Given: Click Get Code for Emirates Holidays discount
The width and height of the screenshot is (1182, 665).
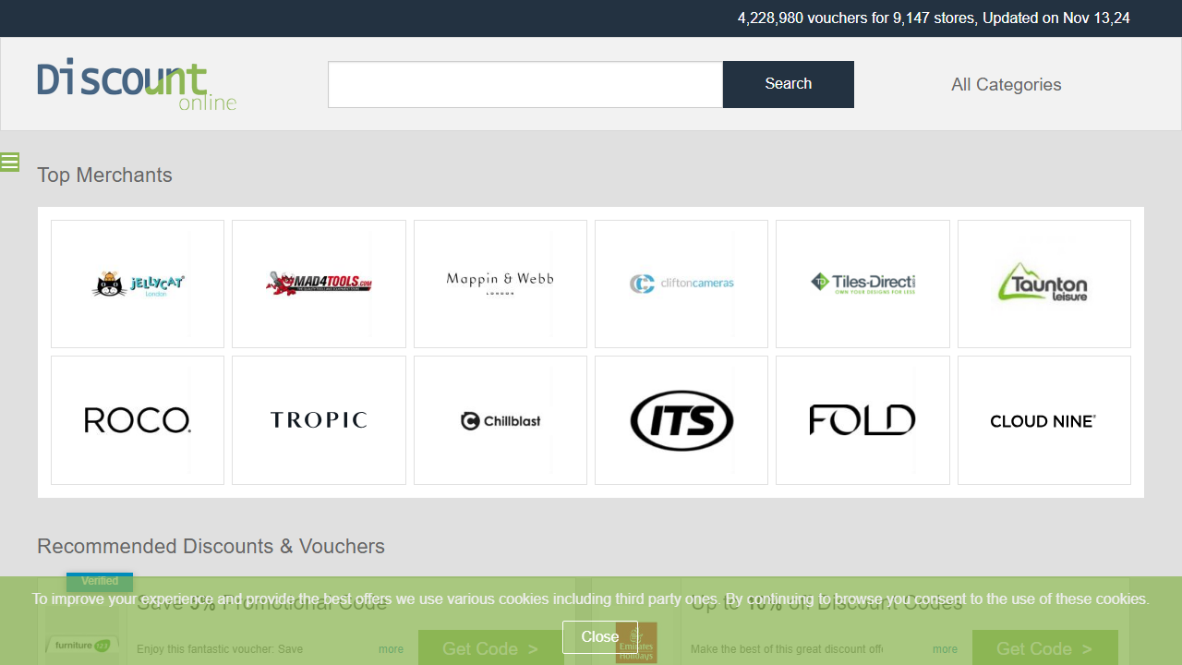Looking at the screenshot, I should point(1044,648).
